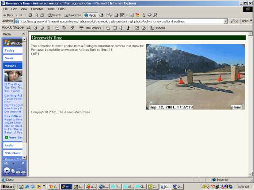
Task: Click the Go button
Action: point(235,21)
